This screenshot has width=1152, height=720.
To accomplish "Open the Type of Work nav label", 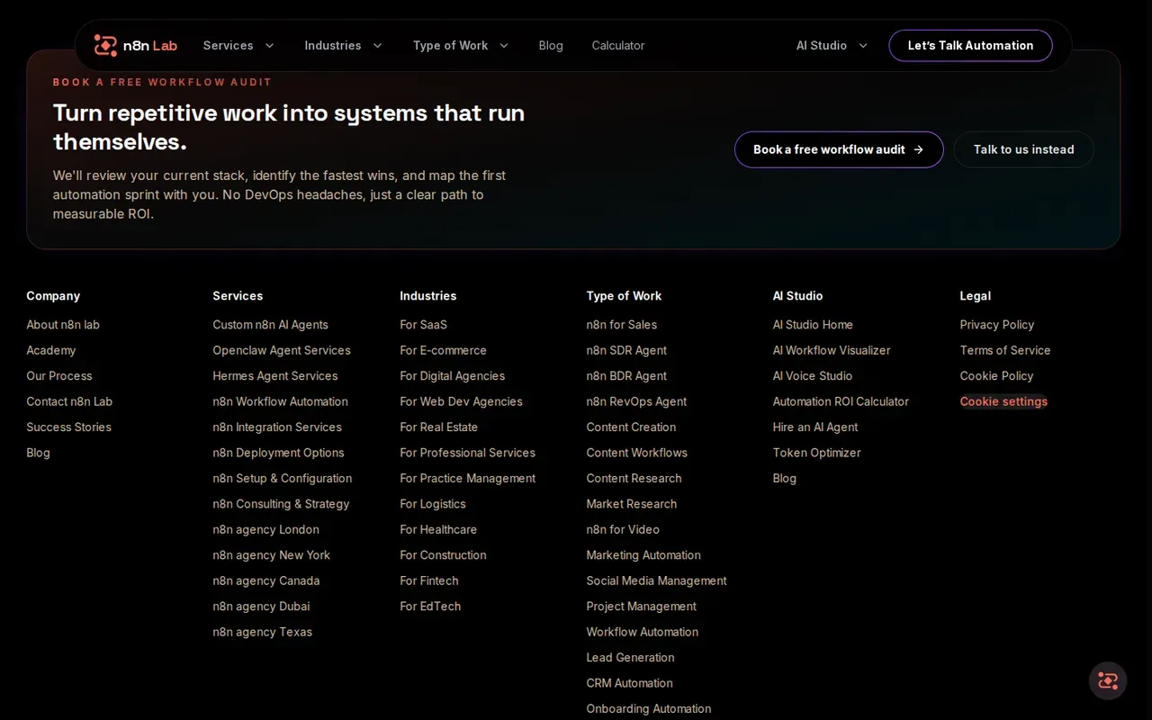I will (450, 46).
